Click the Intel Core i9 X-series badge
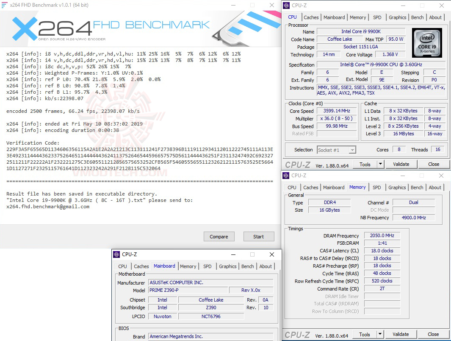Image resolution: width=451 pixels, height=341 pixels. [x=427, y=43]
